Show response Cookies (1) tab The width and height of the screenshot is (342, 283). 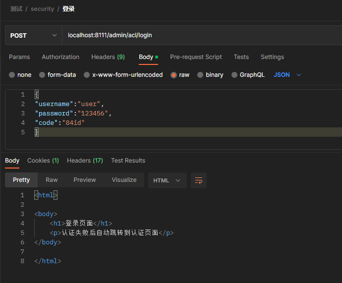43,161
